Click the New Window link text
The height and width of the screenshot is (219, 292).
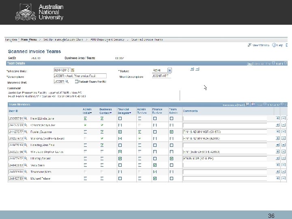[261, 45]
